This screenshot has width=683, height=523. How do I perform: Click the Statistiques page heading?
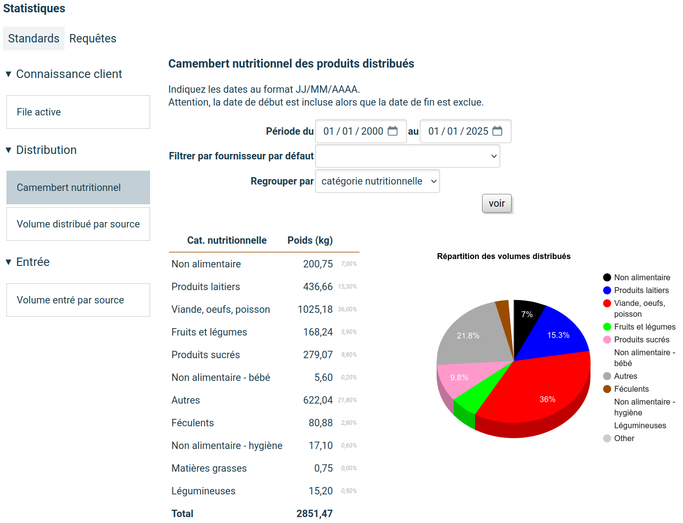point(34,8)
